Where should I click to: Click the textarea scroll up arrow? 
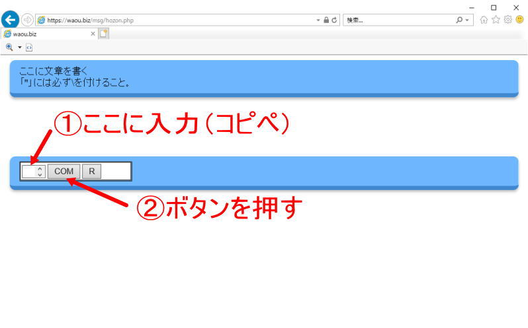40,168
